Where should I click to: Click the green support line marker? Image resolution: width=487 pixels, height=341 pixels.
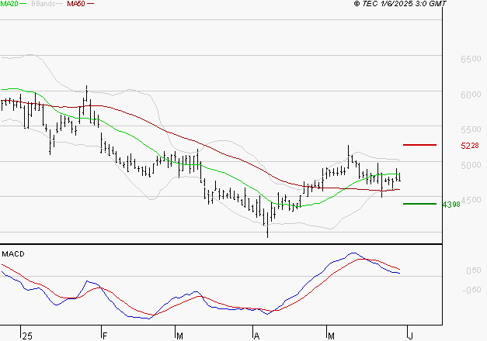[x=419, y=204]
